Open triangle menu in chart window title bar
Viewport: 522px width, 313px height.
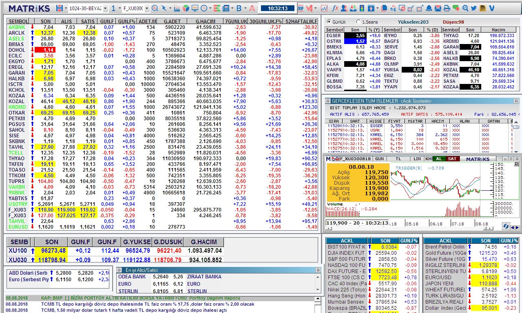(x=500, y=159)
